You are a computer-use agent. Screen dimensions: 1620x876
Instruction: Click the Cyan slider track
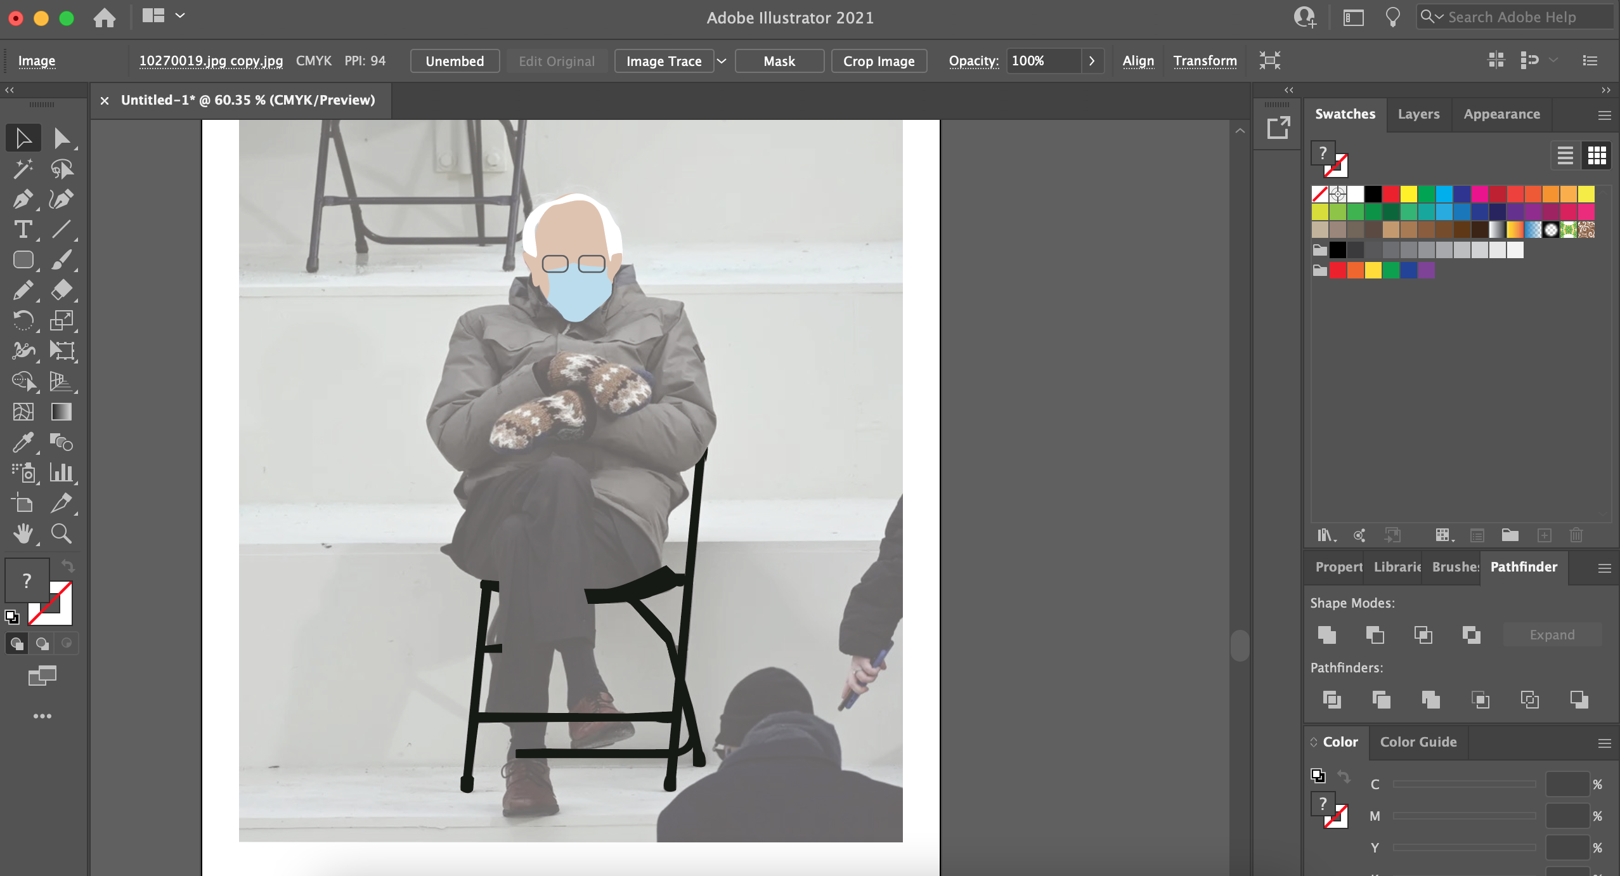pyautogui.click(x=1464, y=785)
